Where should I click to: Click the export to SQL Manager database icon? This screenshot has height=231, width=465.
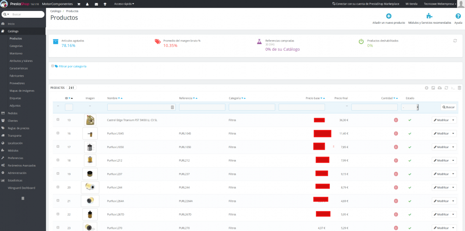[460, 88]
